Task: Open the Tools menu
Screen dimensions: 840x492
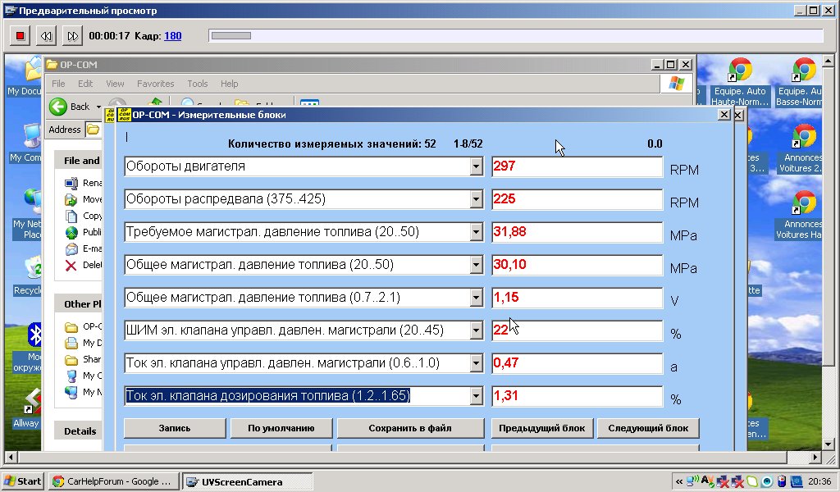Action: 197,84
